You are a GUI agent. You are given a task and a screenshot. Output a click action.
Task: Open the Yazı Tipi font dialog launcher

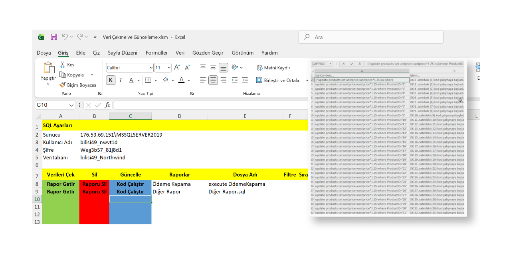[x=192, y=94]
